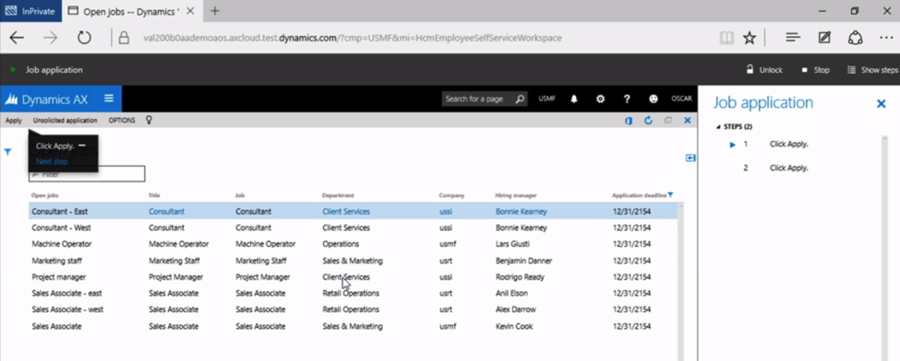Screen dimensions: 900x361
Task: Open the ussi company link in first row
Action: [446, 212]
